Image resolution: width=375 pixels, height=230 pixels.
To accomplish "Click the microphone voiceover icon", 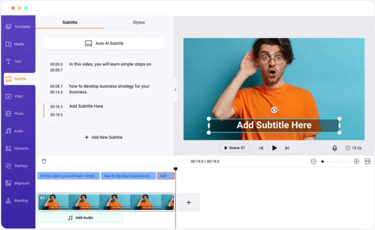I will (x=335, y=148).
